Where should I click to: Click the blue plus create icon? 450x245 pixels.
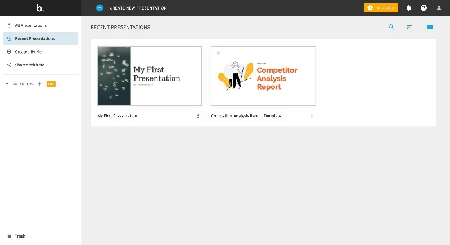tap(100, 8)
